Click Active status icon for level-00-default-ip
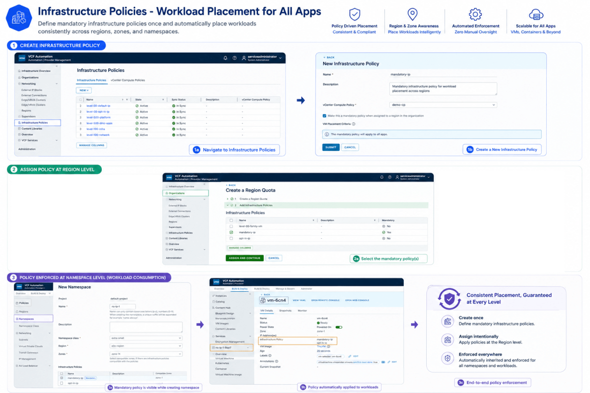Viewport: 590px width, 393px height. [x=137, y=106]
